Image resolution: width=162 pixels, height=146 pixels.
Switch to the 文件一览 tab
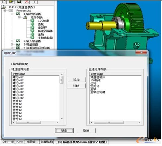pyautogui.click(x=8, y=142)
